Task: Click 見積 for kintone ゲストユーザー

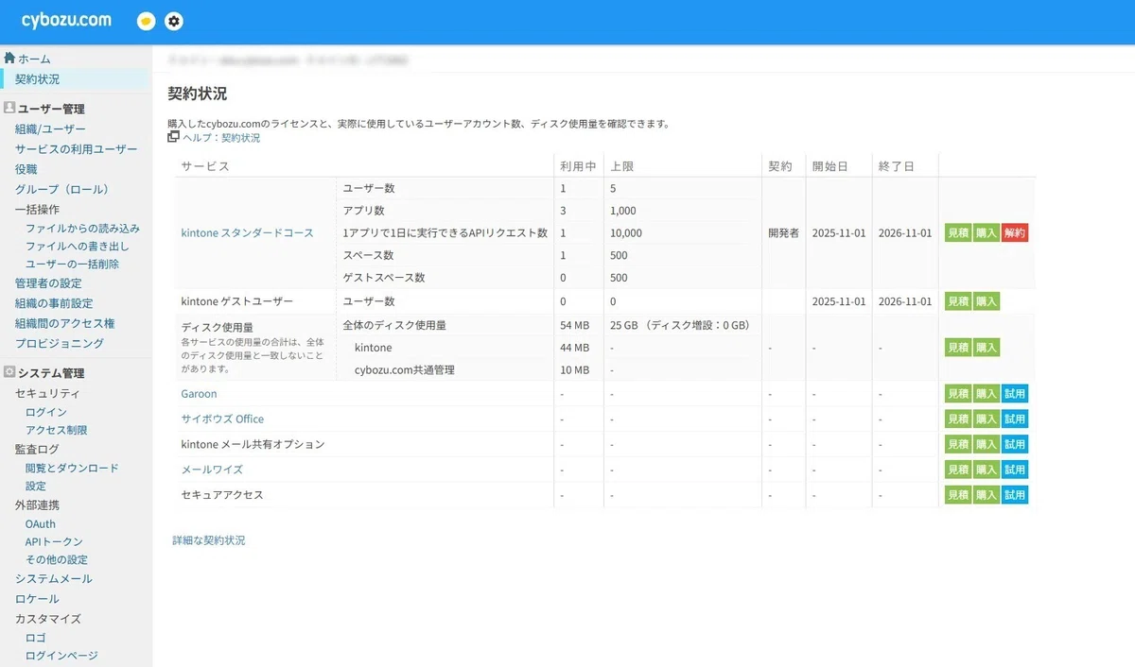Action: click(958, 301)
